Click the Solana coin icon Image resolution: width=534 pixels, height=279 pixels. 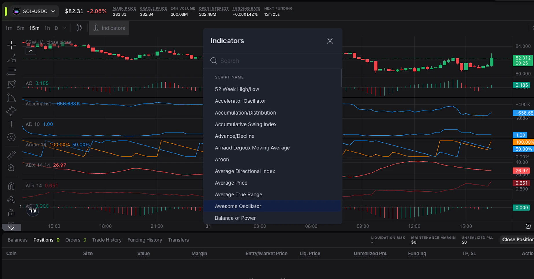tap(16, 11)
